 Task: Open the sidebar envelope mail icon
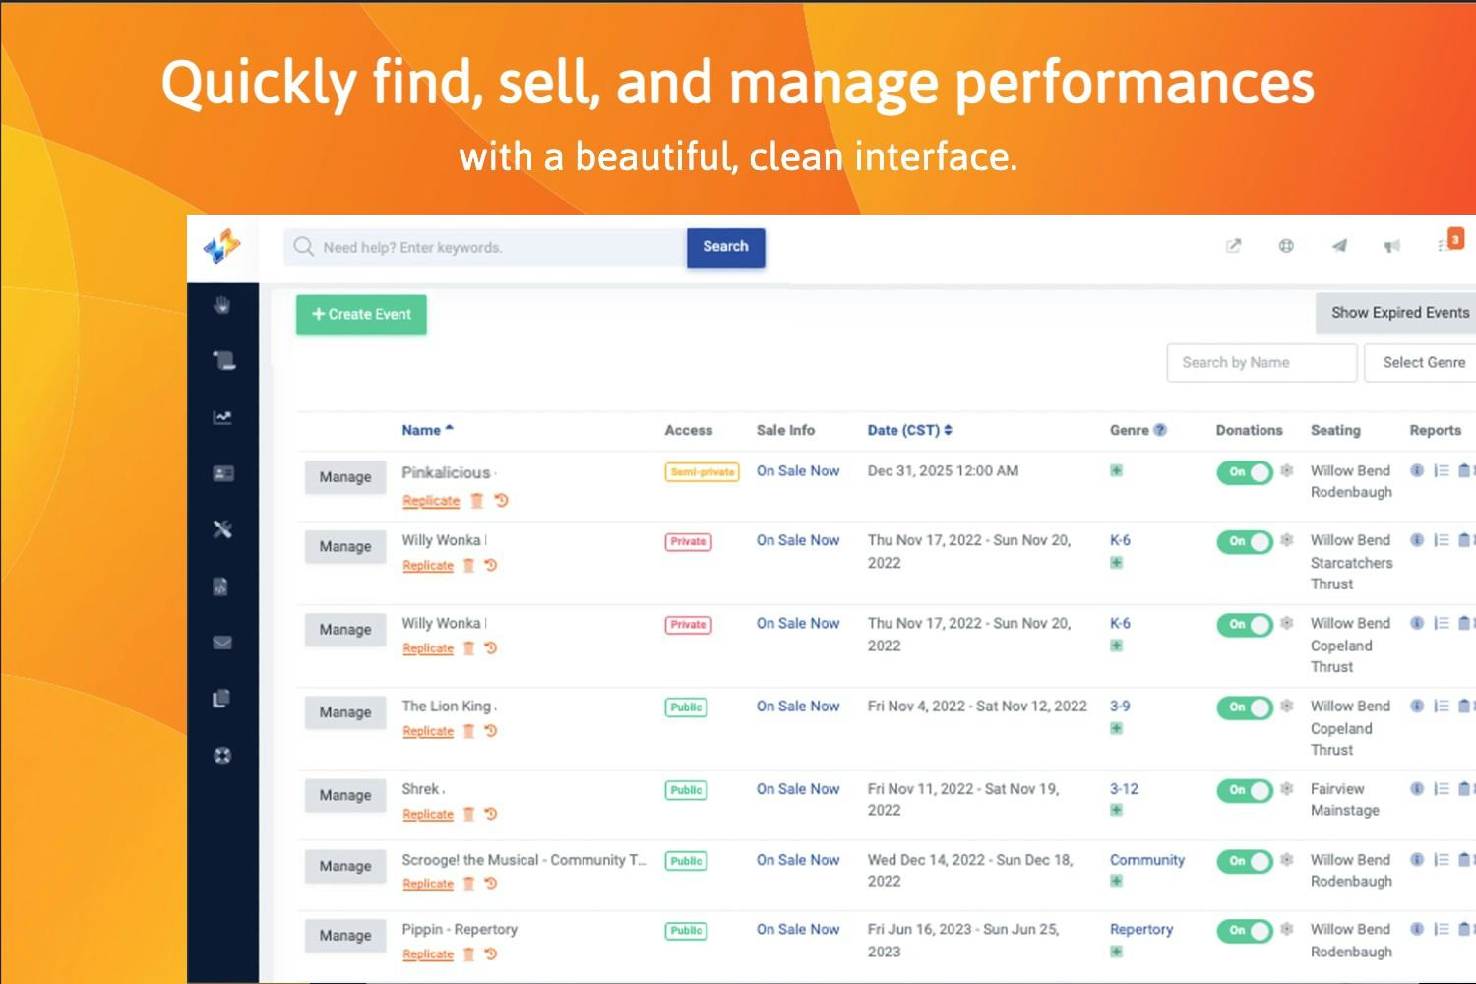click(222, 643)
